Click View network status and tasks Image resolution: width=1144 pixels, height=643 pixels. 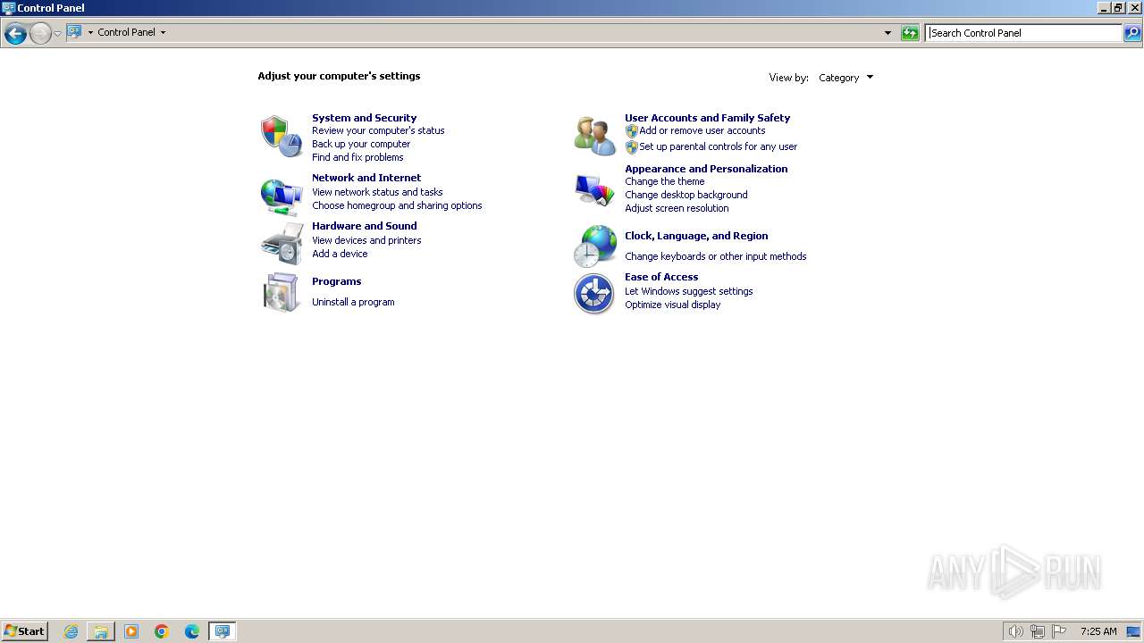pos(377,192)
